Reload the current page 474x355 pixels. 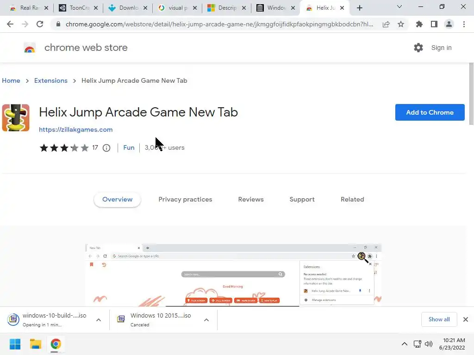click(40, 24)
